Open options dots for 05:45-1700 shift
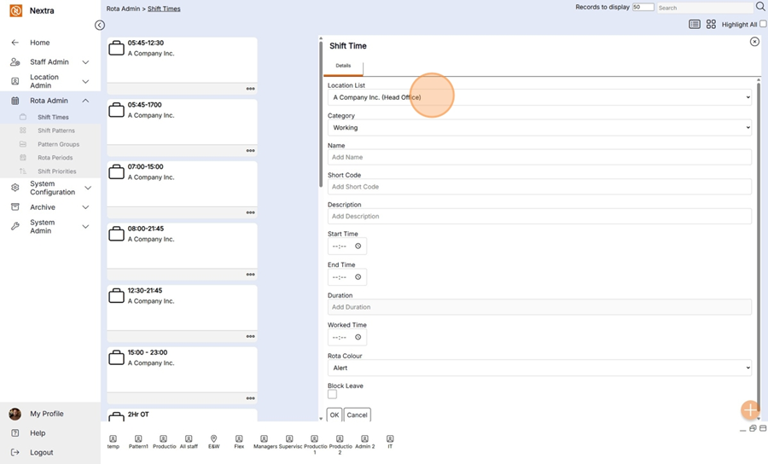Screen dimensions: 768x464 point(250,151)
